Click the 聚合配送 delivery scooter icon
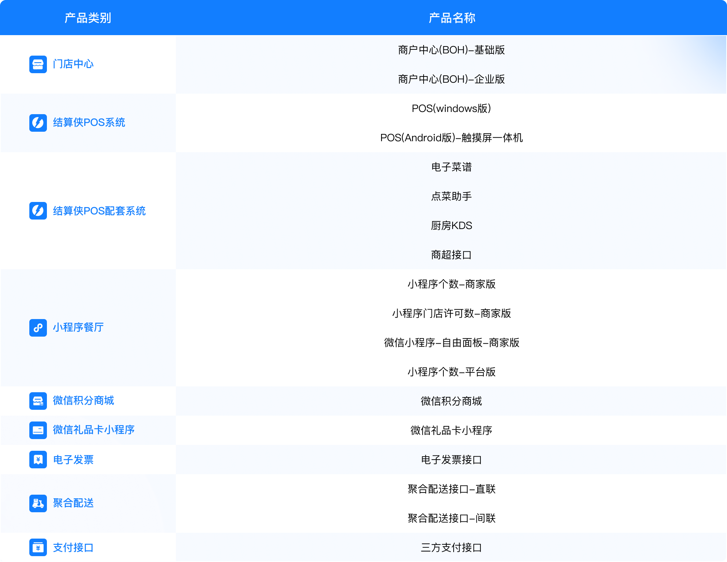Image resolution: width=727 pixels, height=562 pixels. coord(38,503)
